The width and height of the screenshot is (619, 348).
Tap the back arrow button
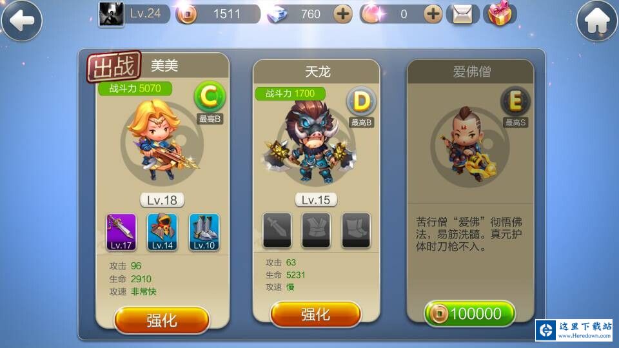tap(21, 21)
